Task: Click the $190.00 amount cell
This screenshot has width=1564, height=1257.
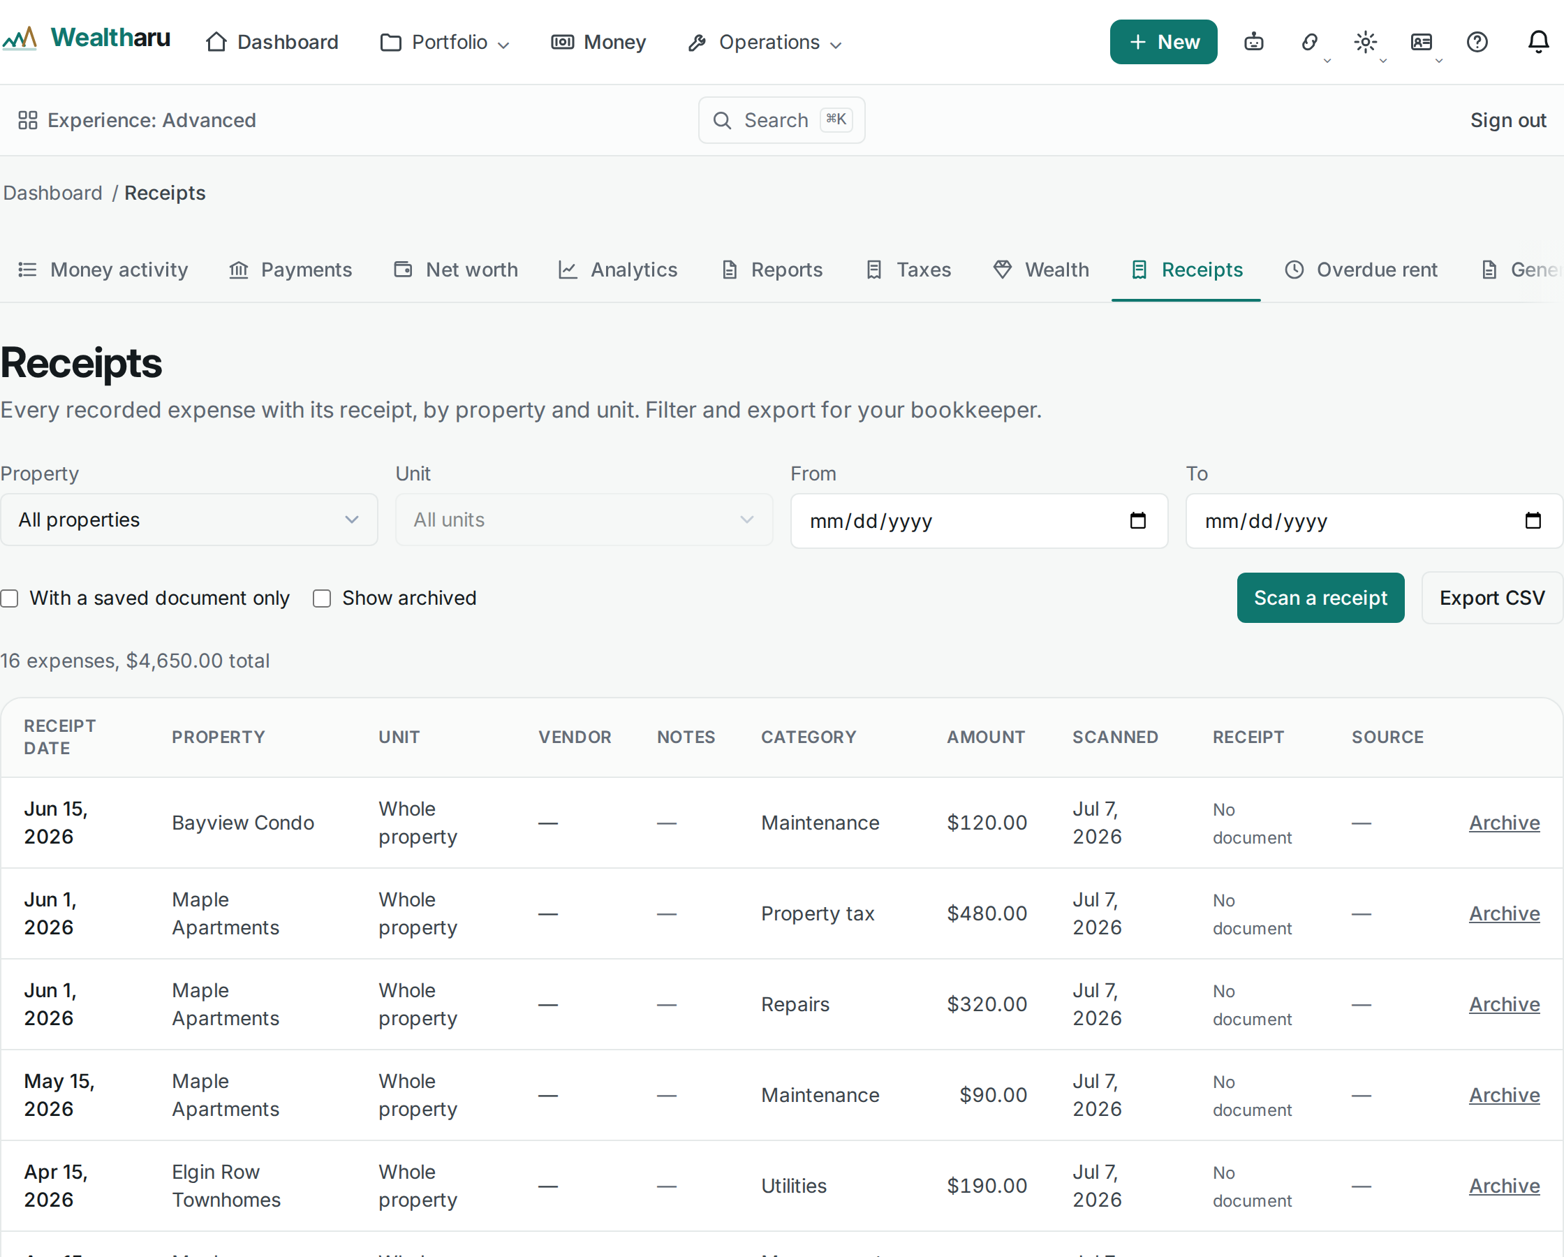Action: click(x=987, y=1186)
